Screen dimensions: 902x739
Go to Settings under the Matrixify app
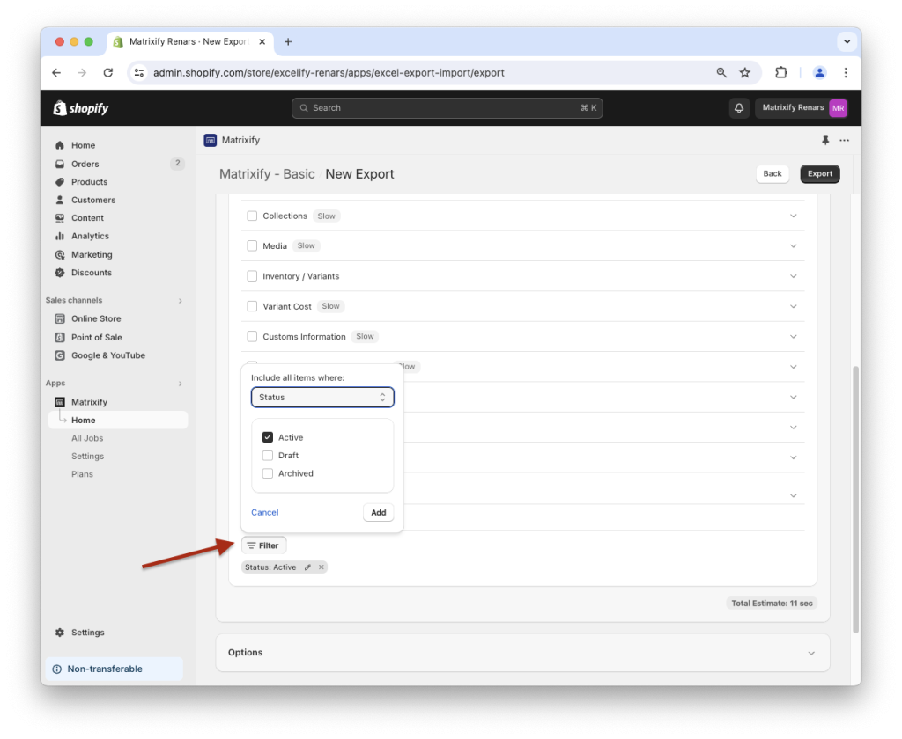coord(87,456)
